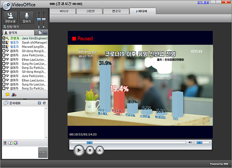Viewport: 232px width, 168px height.
Task: Click the media seek bar handle
Action: 90,142
